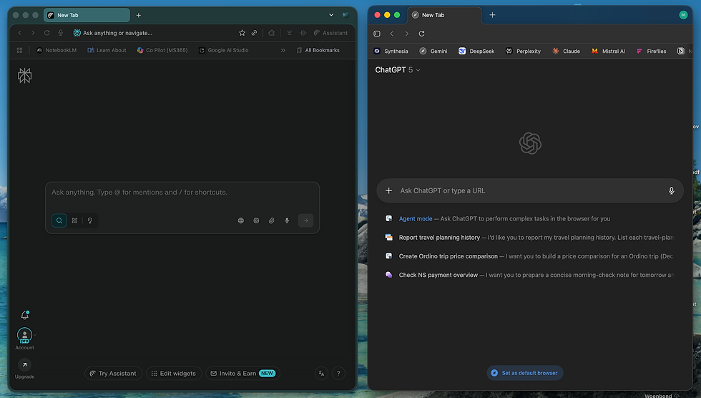Reload page in Comet browser
701x398 pixels.
click(46, 33)
